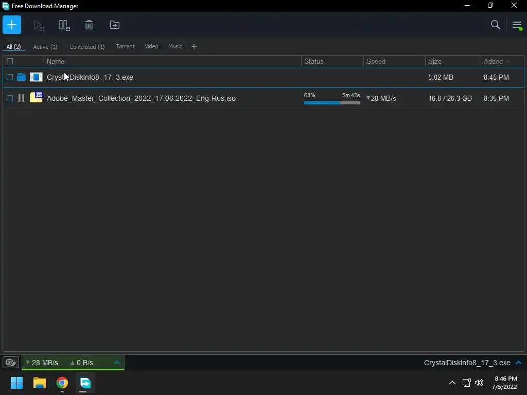
Task: Toggle snail mode icon in status bar
Action: [11, 363]
